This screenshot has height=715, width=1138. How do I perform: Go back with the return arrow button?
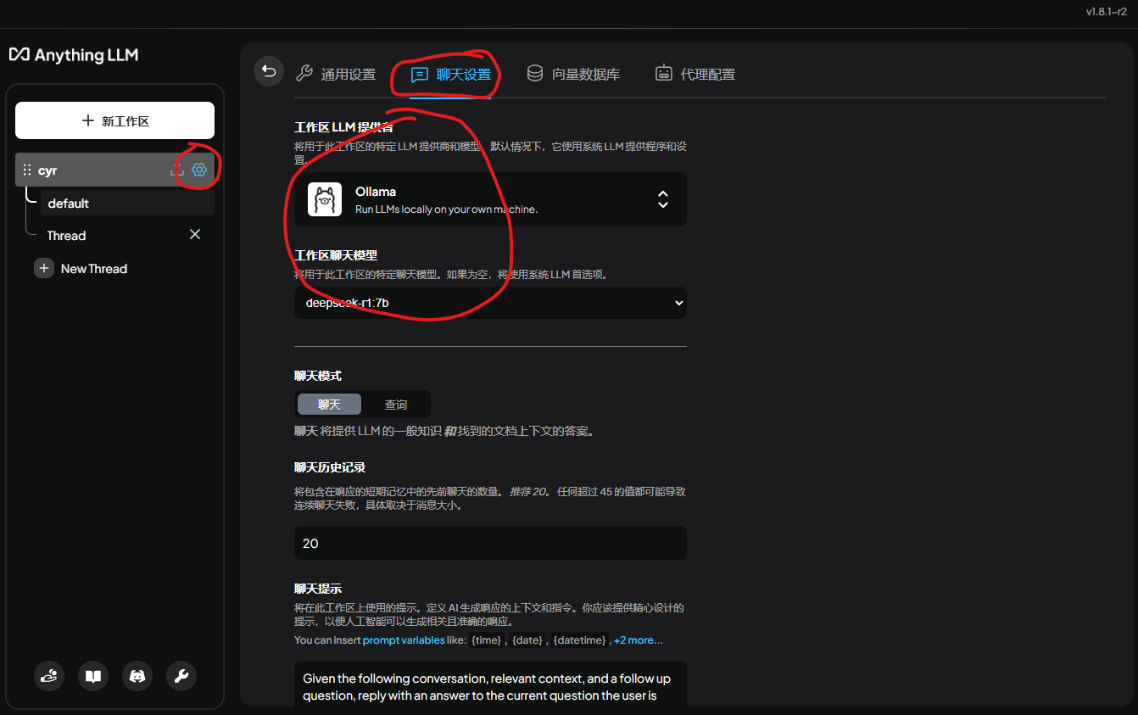coord(269,71)
